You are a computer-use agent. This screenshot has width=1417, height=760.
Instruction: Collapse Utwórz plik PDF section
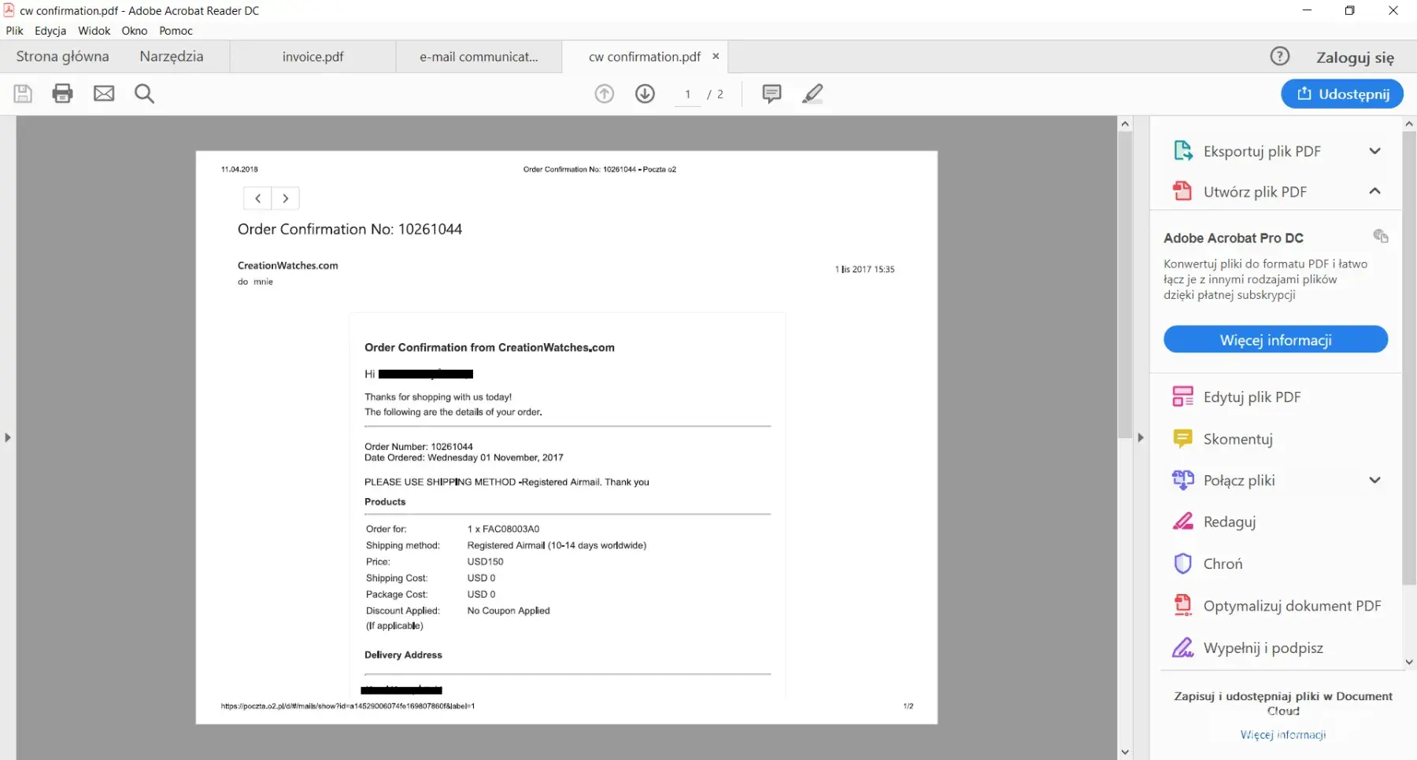click(1374, 191)
